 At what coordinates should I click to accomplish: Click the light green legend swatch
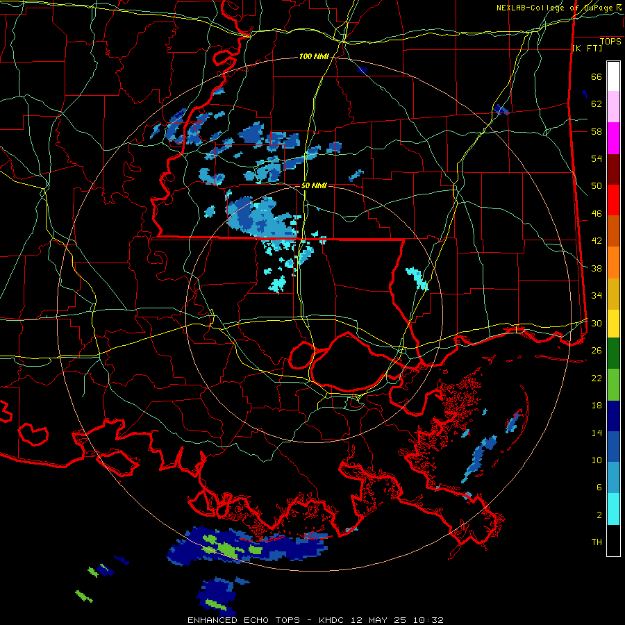pos(613,385)
